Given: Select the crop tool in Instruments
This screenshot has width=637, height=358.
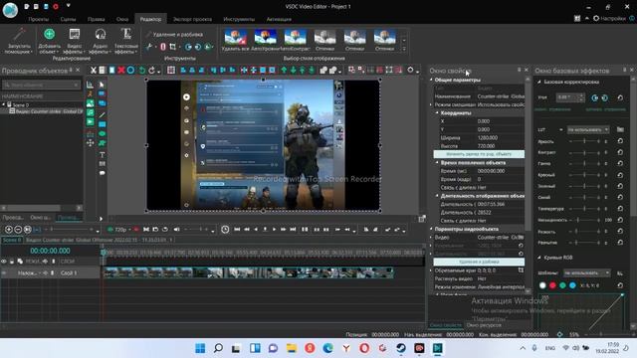Looking at the screenshot, I should tap(172, 47).
